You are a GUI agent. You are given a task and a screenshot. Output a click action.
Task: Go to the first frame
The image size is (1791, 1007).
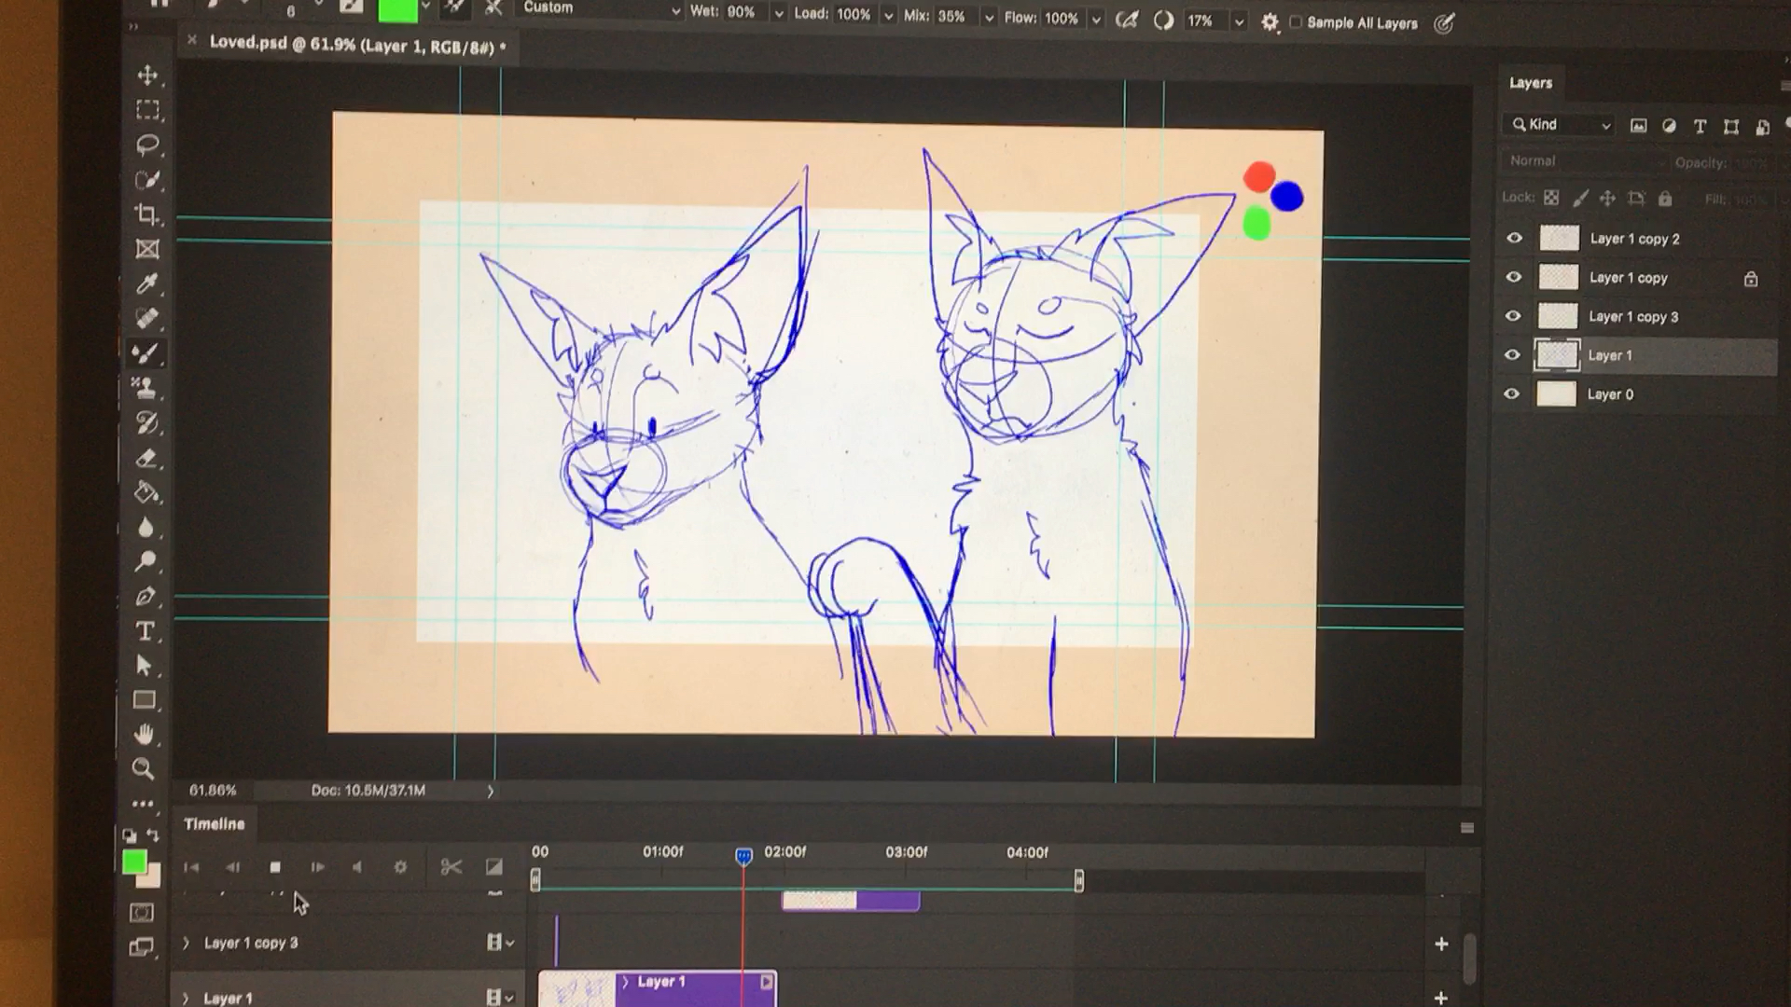click(191, 867)
